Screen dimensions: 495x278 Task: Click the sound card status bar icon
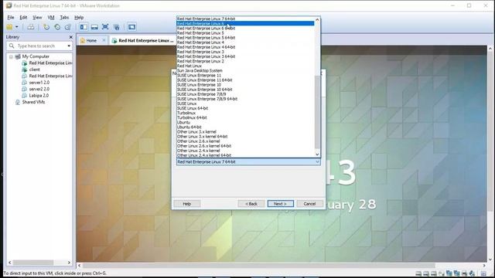coord(472,273)
